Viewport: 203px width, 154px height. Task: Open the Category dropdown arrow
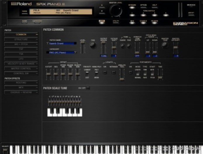coord(75,52)
